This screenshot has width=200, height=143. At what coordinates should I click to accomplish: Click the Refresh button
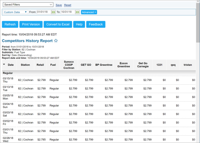pyautogui.click(x=10, y=24)
